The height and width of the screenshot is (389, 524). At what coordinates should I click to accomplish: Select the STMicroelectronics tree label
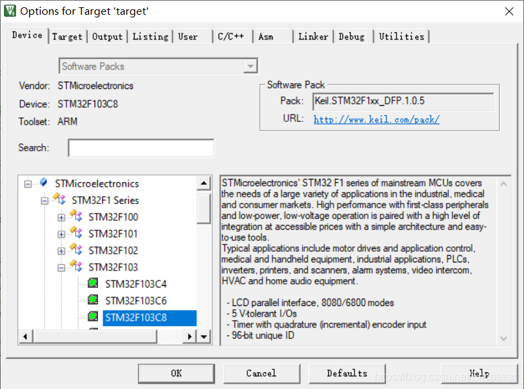click(x=97, y=184)
